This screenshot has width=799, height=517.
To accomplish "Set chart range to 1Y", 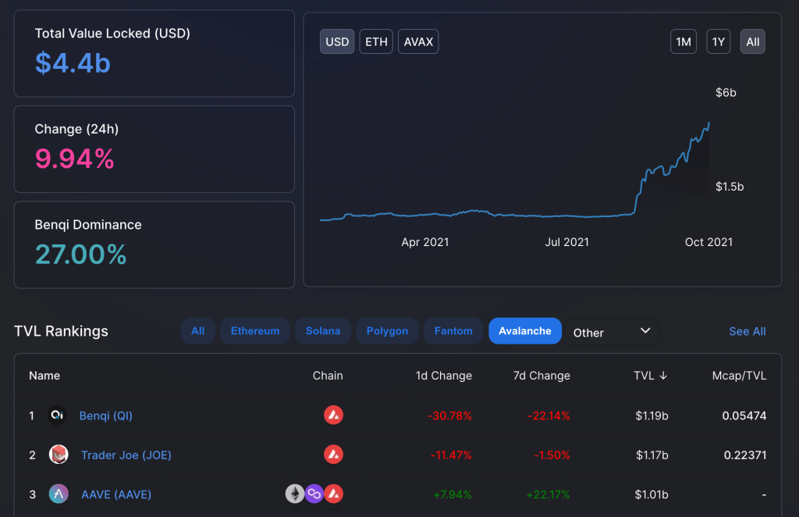I will pos(719,42).
